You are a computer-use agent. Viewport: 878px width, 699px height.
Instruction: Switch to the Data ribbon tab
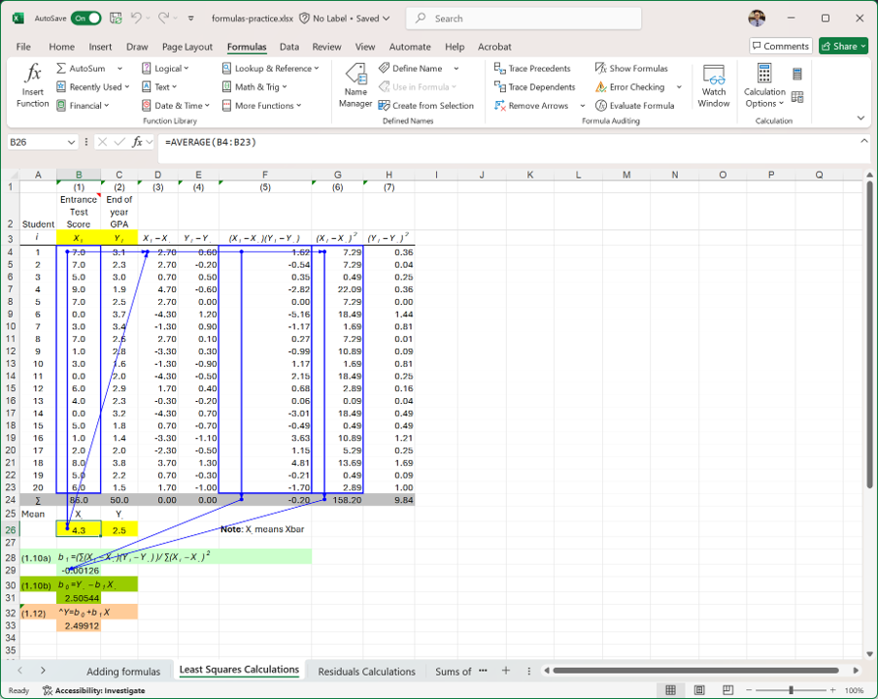(x=288, y=46)
